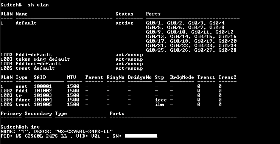Viewport: 280px width, 144px height.
Task: Click the MTU column header
Action: [x=72, y=77]
